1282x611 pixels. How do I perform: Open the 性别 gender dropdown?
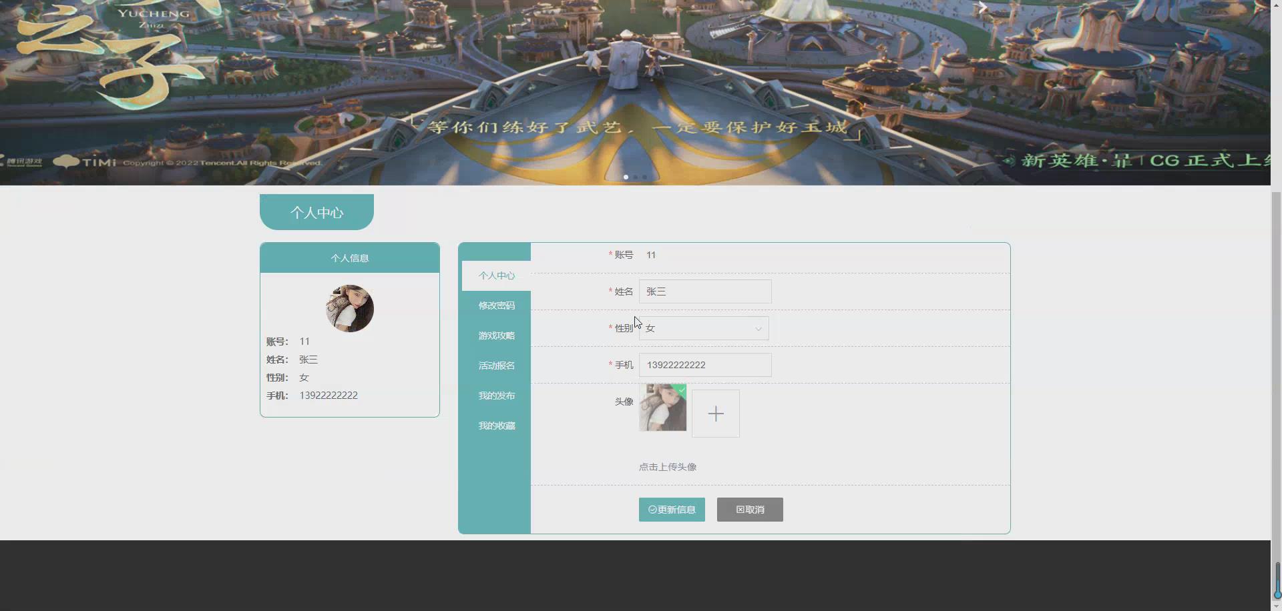[704, 328]
